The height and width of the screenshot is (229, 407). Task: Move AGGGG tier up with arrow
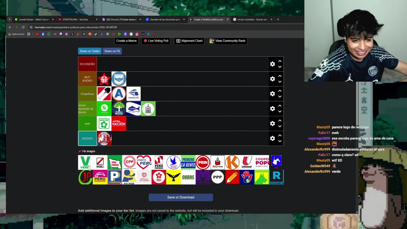tap(280, 135)
